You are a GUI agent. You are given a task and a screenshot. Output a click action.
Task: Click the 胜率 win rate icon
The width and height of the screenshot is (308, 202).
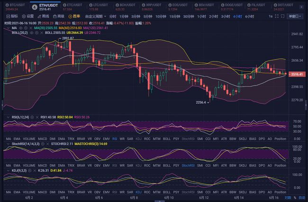[75, 16]
